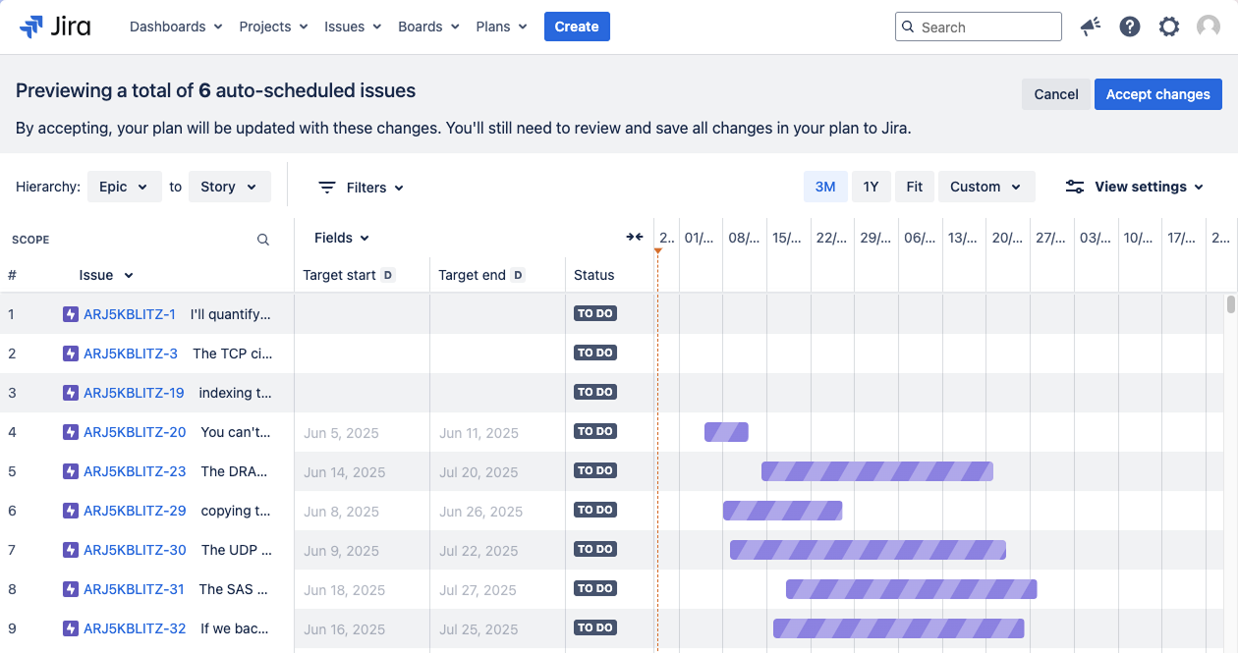Click the scope search magnifier icon

(263, 240)
